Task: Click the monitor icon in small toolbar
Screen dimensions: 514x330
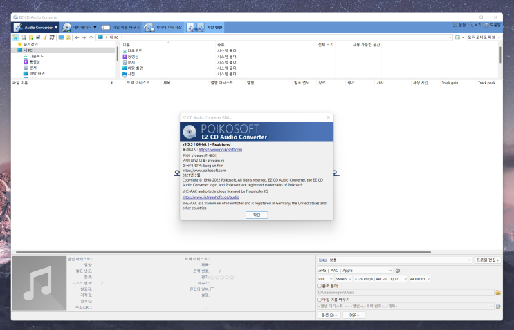Action: (x=61, y=37)
